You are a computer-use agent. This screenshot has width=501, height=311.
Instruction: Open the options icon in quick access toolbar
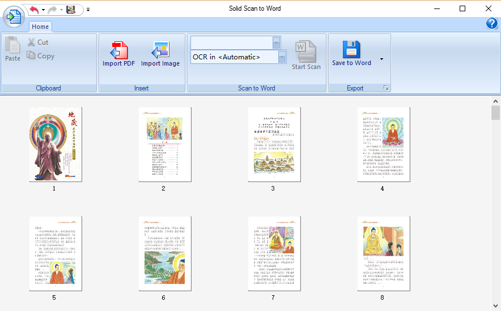(71, 10)
